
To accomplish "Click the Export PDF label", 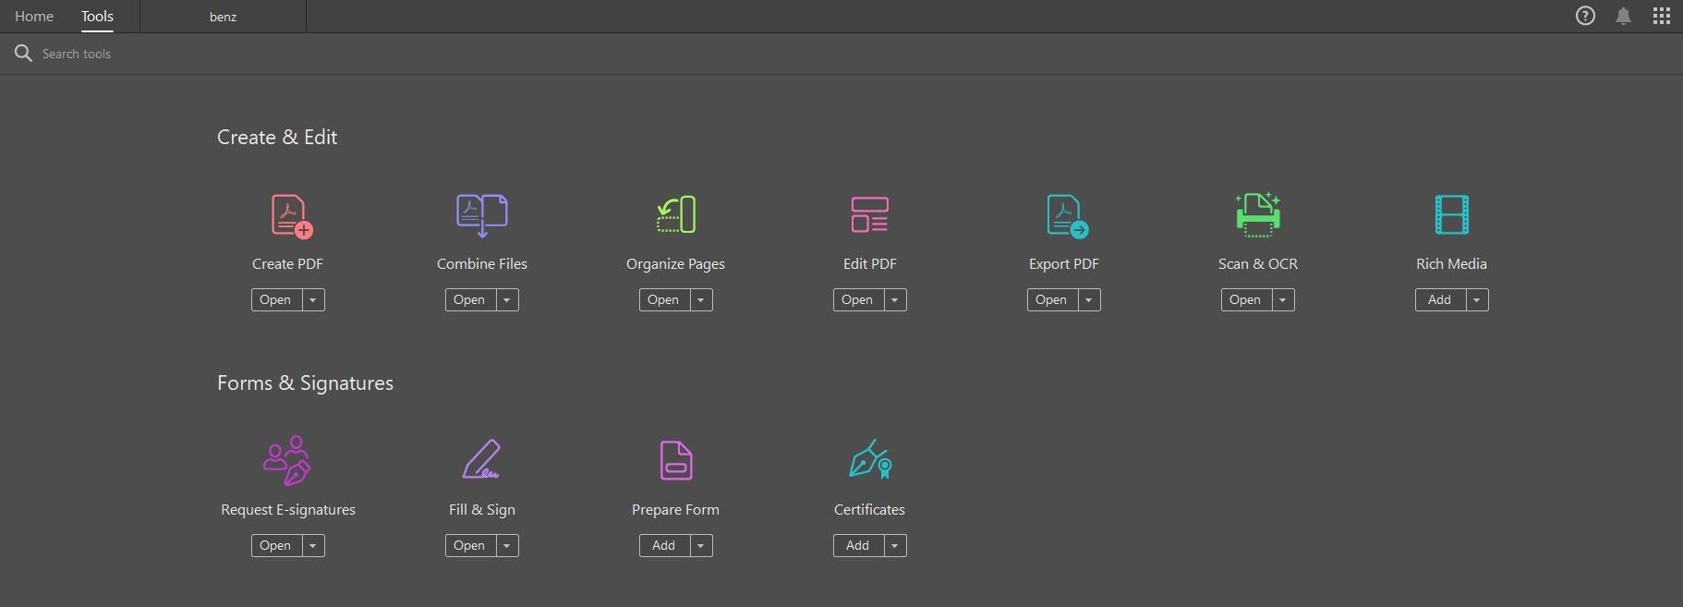I will tap(1064, 264).
